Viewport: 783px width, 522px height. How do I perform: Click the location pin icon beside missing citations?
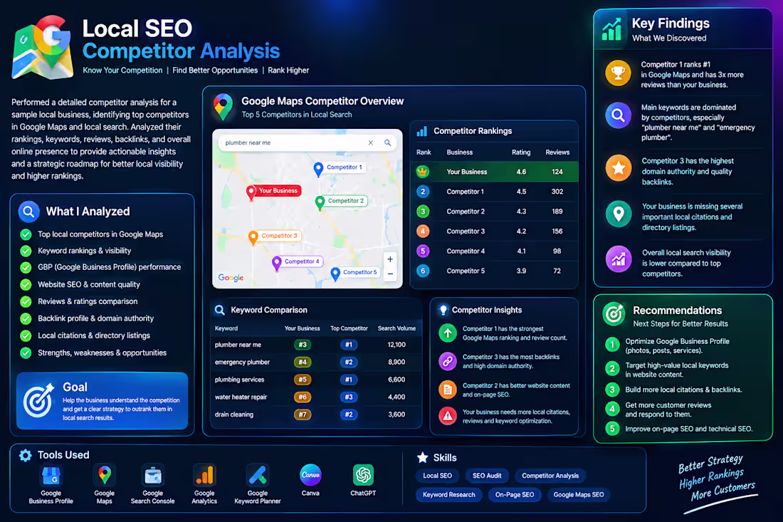tap(618, 214)
